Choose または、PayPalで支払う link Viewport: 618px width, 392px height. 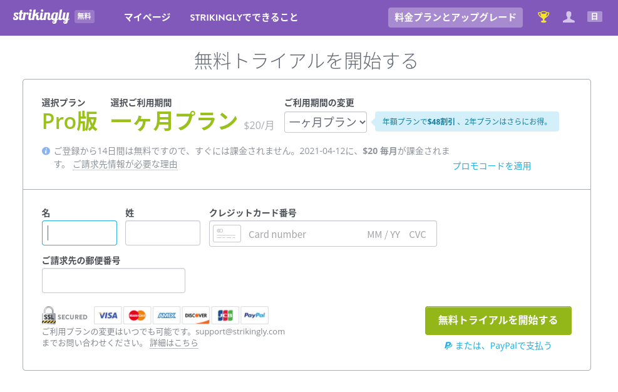[498, 346]
